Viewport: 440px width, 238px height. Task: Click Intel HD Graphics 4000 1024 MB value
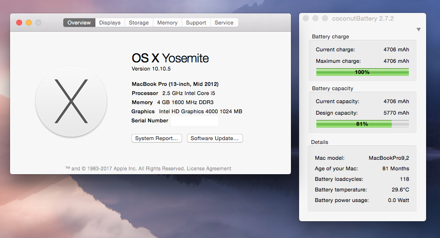coord(201,111)
